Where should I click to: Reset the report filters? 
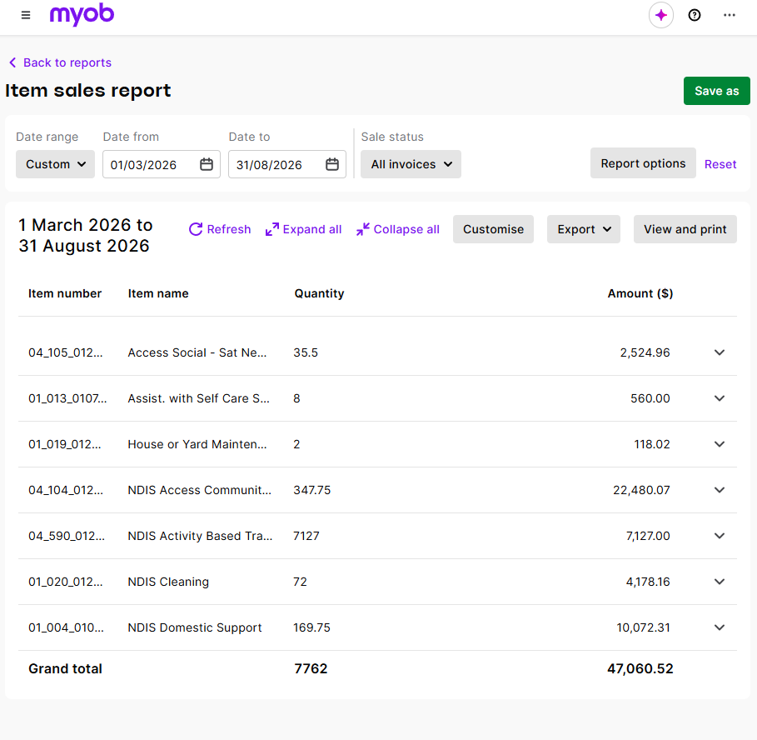(720, 164)
